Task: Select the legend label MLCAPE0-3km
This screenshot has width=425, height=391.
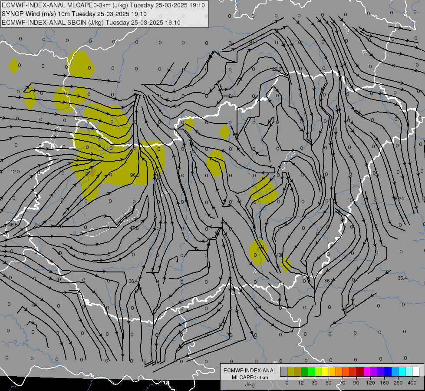Action: click(x=250, y=378)
